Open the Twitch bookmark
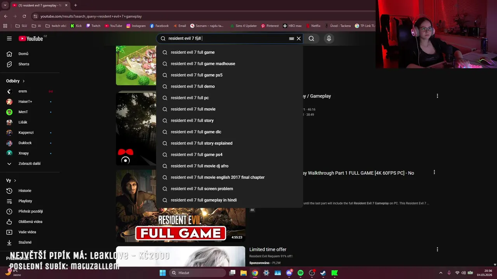Screen dimensions: 497x279 point(93,26)
